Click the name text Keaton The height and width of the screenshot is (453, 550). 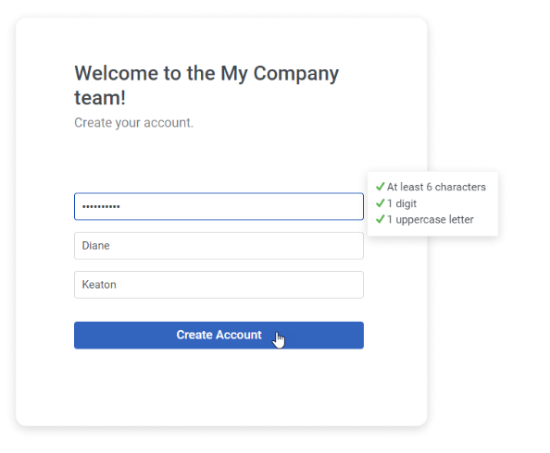[x=99, y=285]
